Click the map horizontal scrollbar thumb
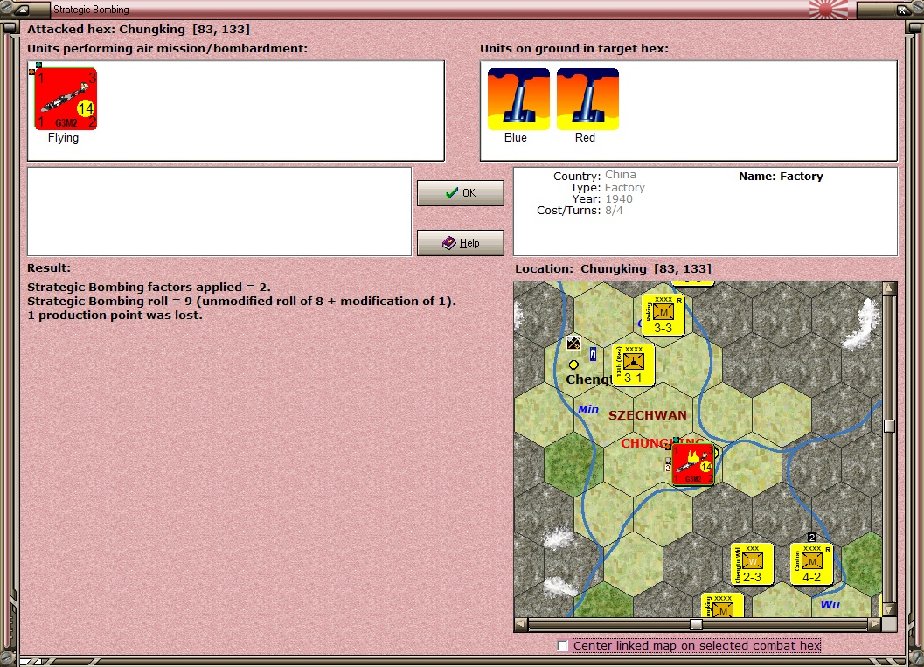 [696, 624]
